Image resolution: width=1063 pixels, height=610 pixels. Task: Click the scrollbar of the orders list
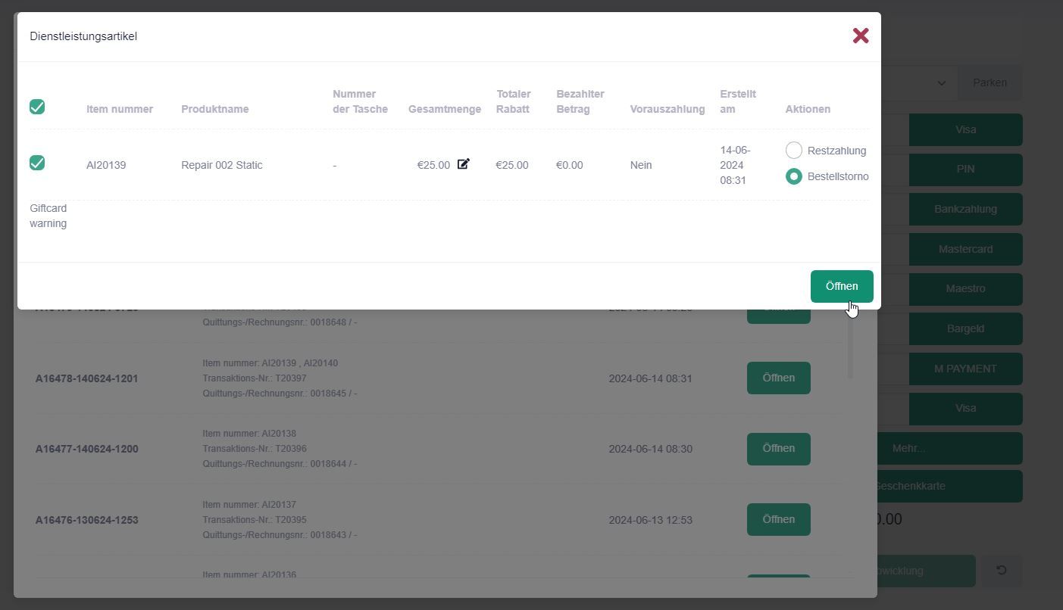850,344
